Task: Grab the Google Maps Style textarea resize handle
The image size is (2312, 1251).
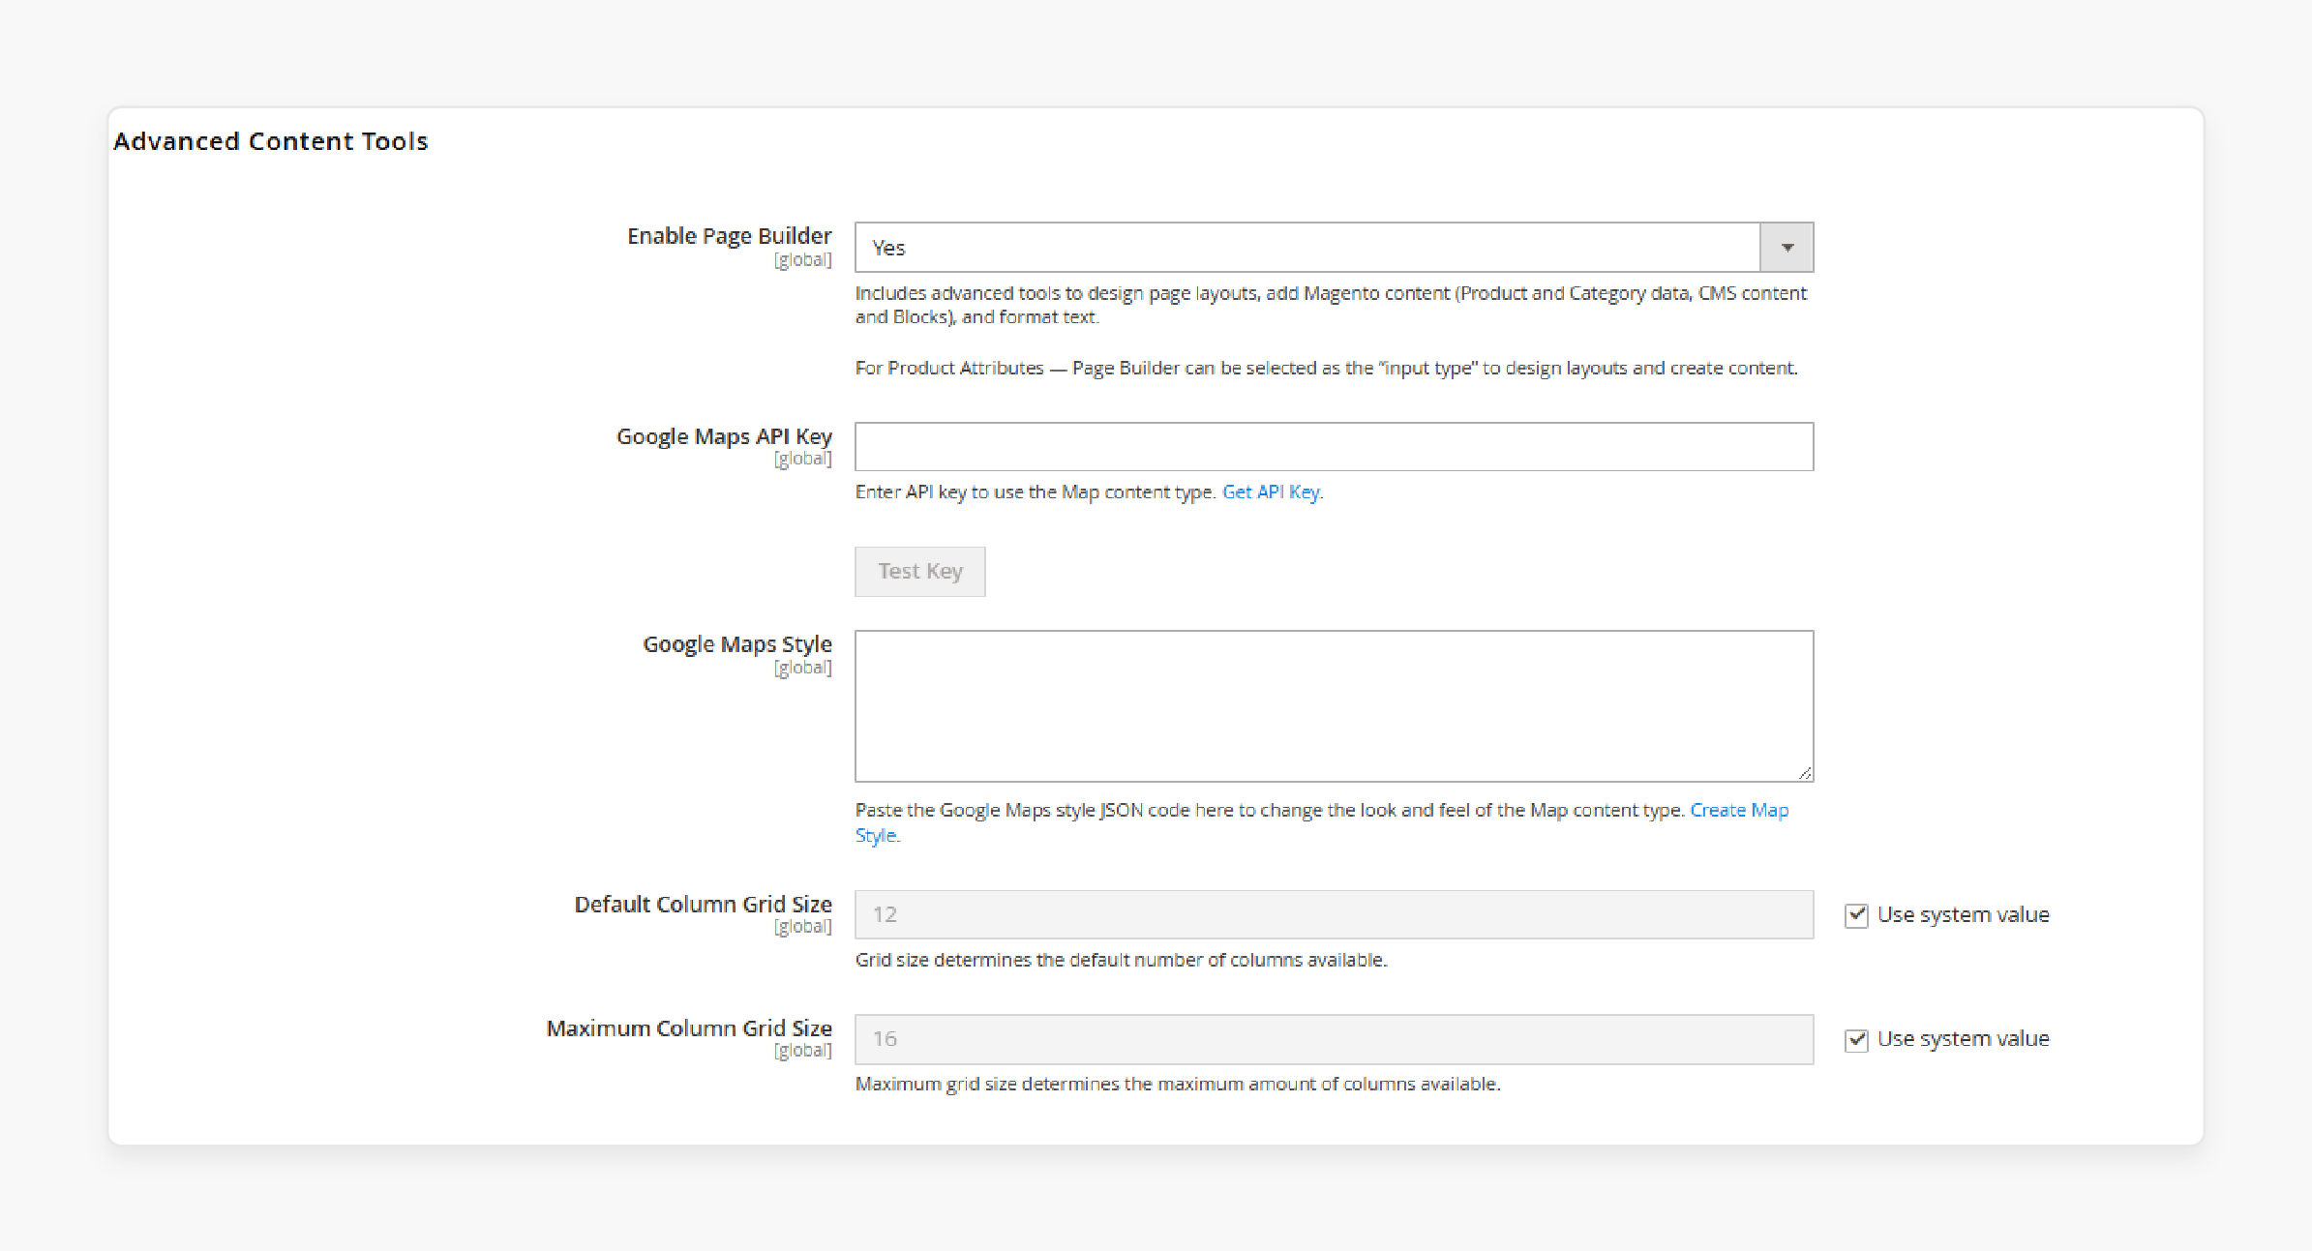Action: point(1805,773)
